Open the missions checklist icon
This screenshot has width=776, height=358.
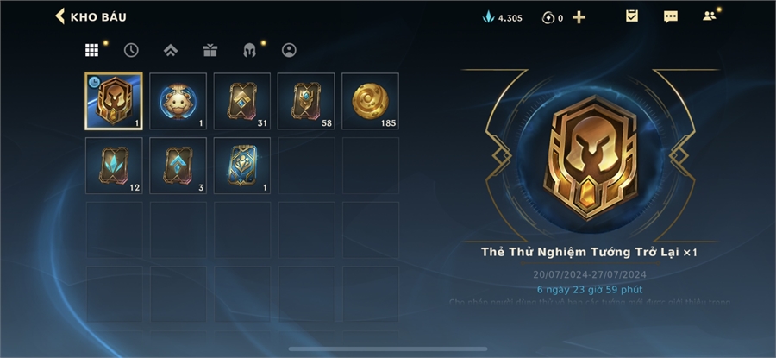tap(632, 16)
